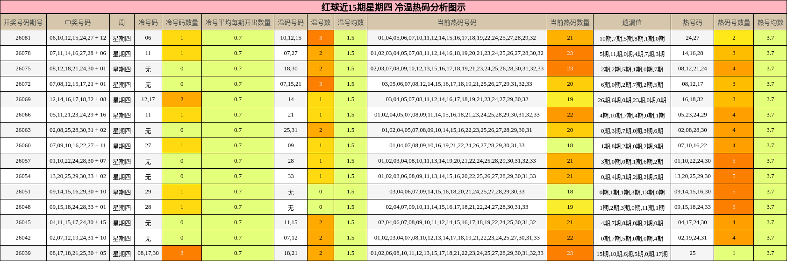The width and height of the screenshot is (787, 261).
Task: Click hot numbers cell 05,23,24,29
Action: point(693,115)
